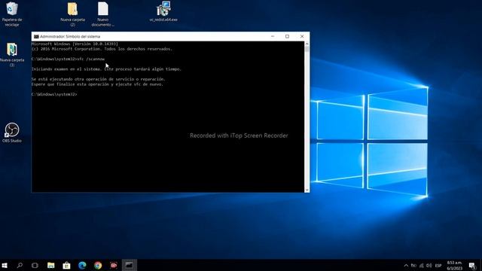Open the volume speaker tray icon

(x=429, y=266)
